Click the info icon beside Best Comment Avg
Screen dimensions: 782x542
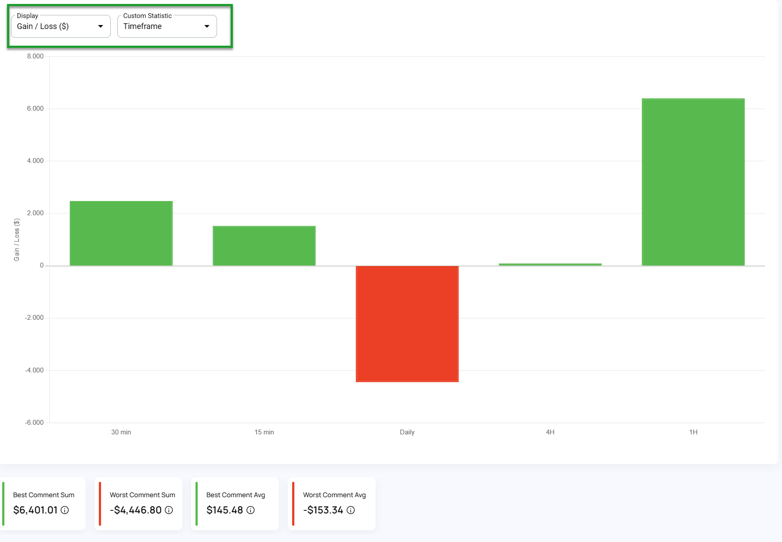click(250, 510)
